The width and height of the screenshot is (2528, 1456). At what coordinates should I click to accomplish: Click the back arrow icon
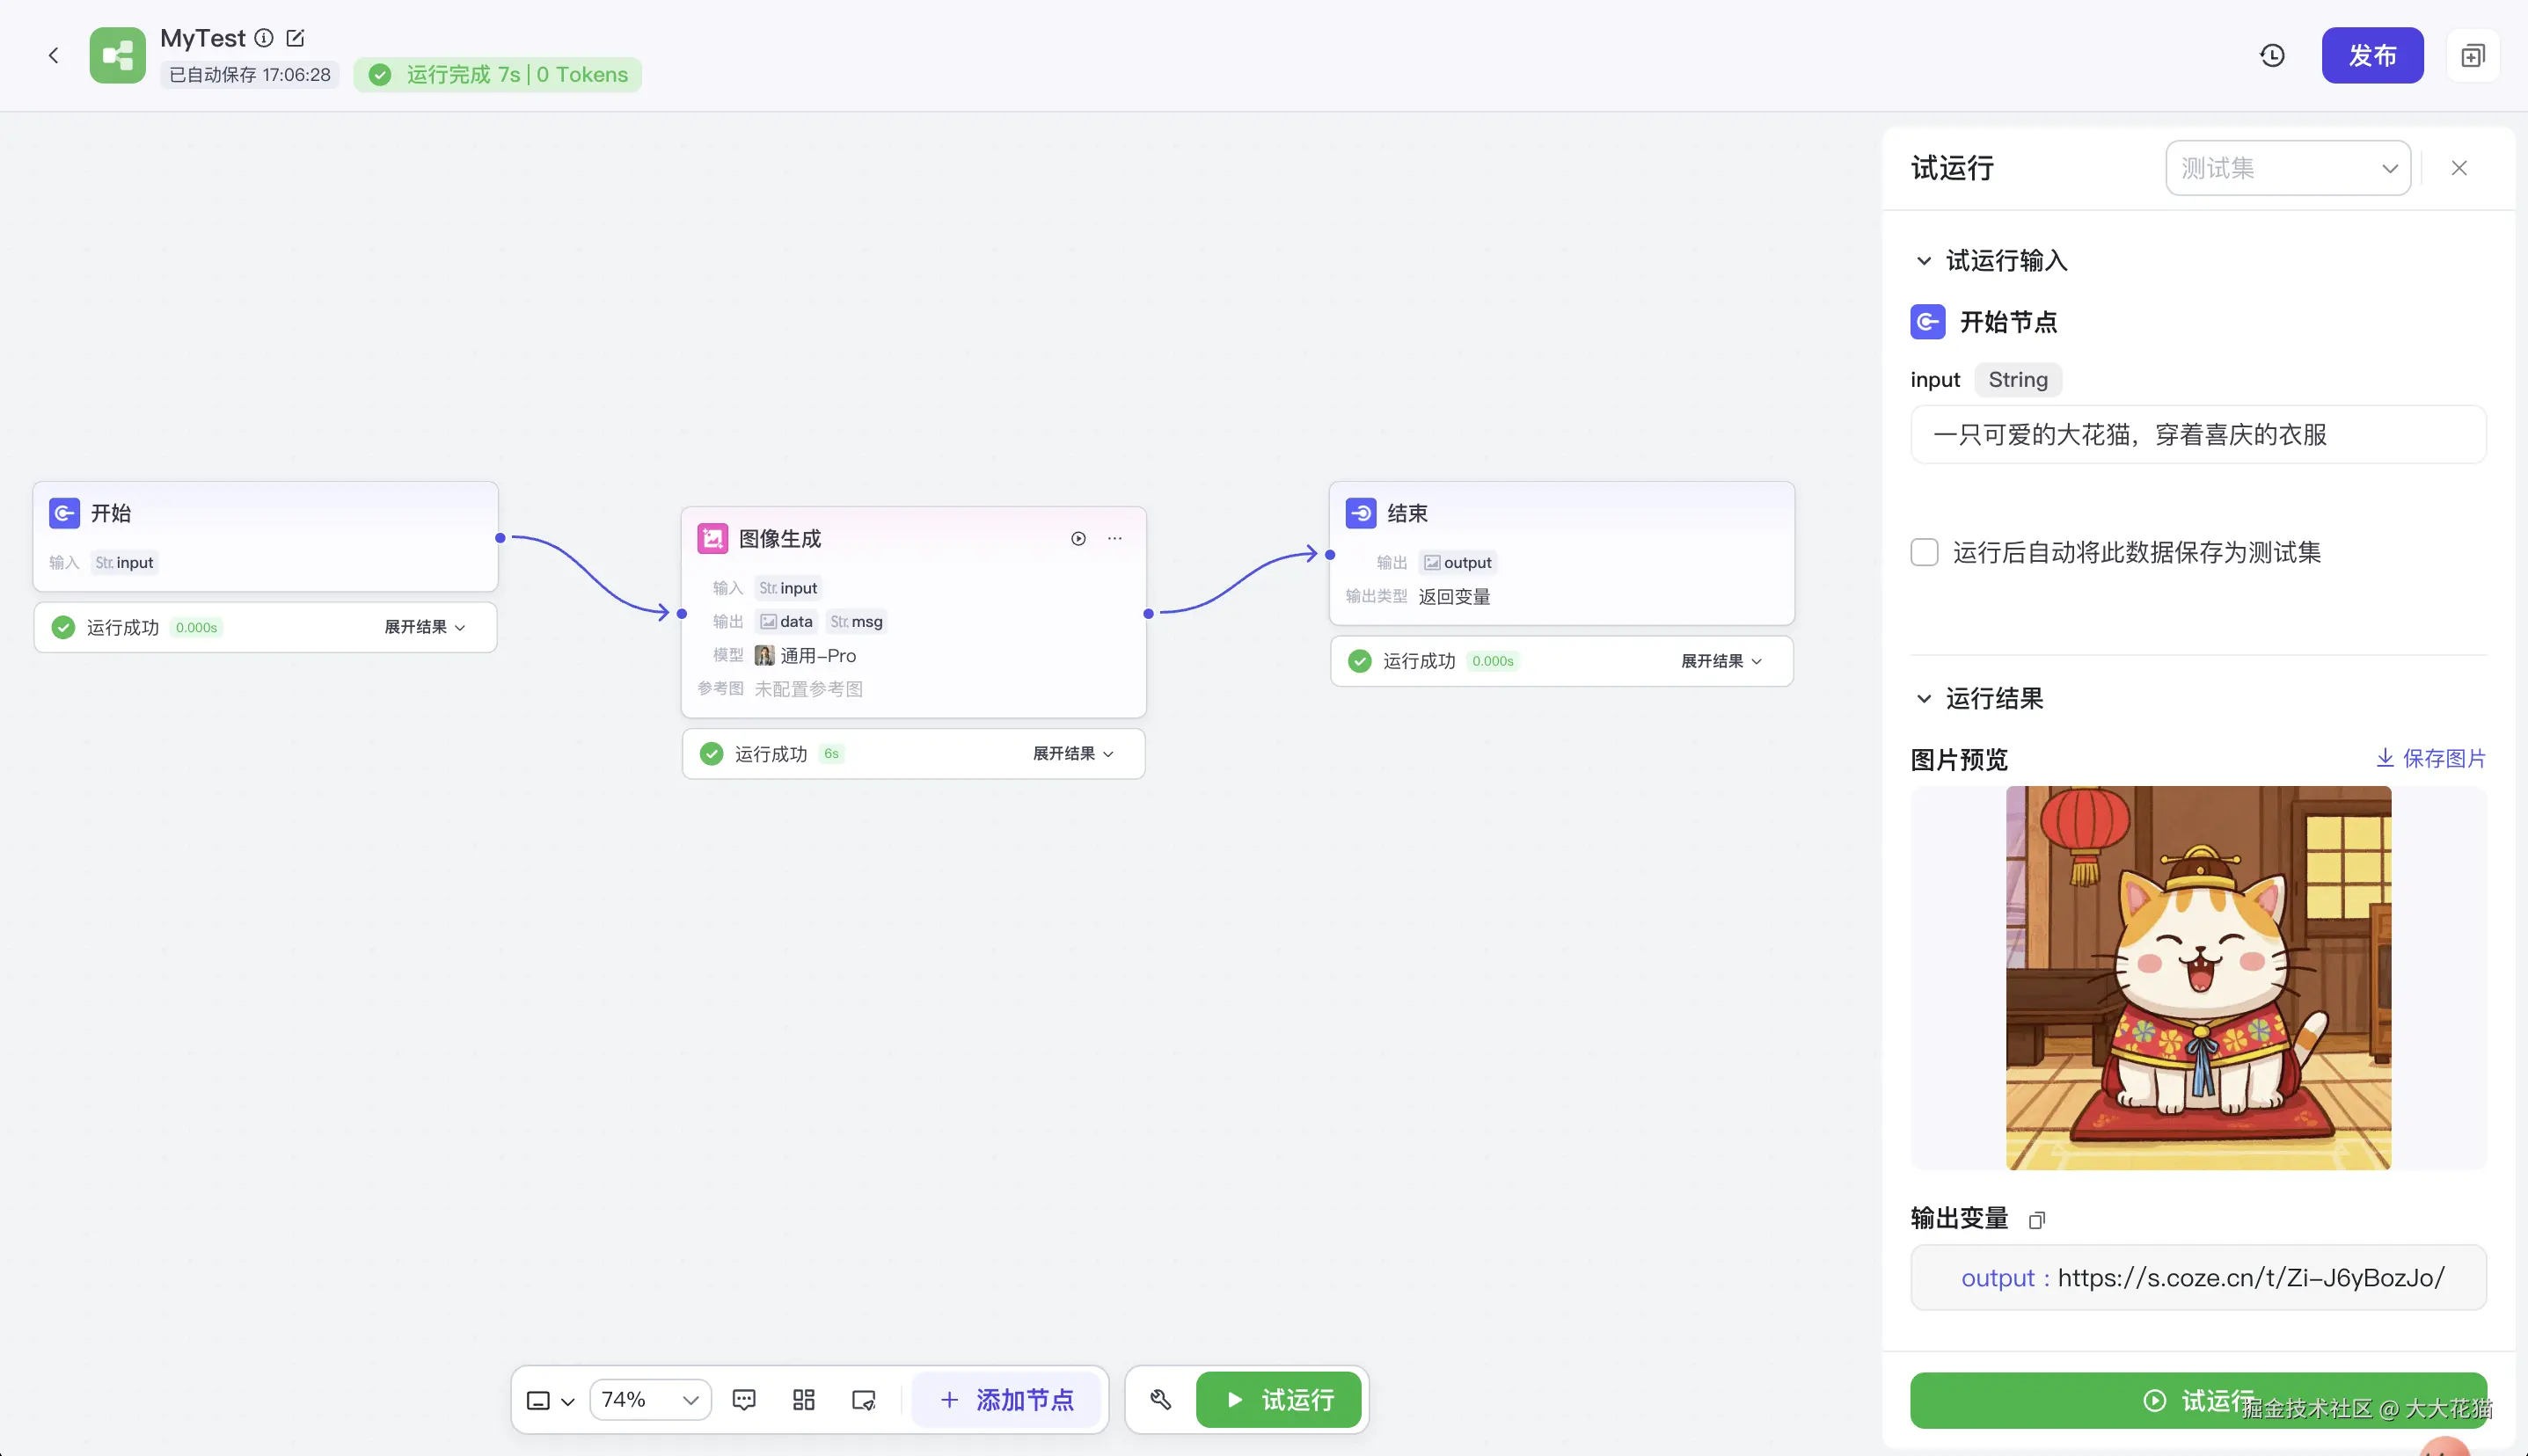click(53, 55)
